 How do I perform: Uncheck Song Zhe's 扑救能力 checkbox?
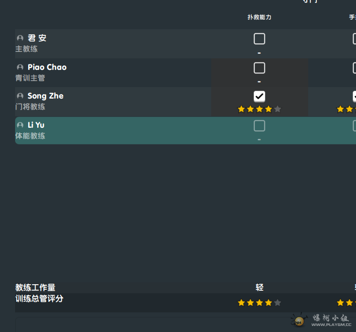(x=259, y=96)
